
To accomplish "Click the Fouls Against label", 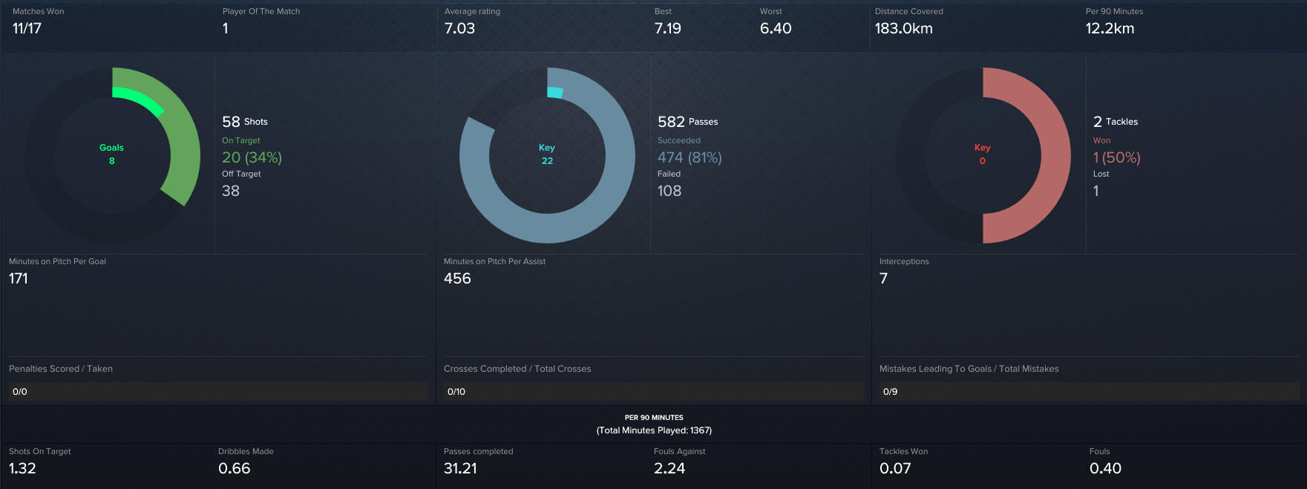I will [680, 451].
